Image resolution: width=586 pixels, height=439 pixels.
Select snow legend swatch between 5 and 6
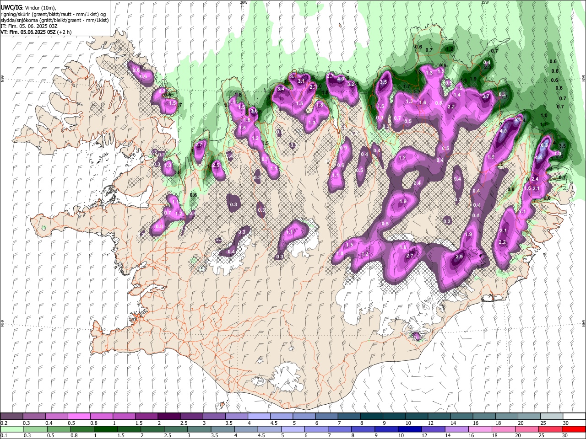point(304,417)
